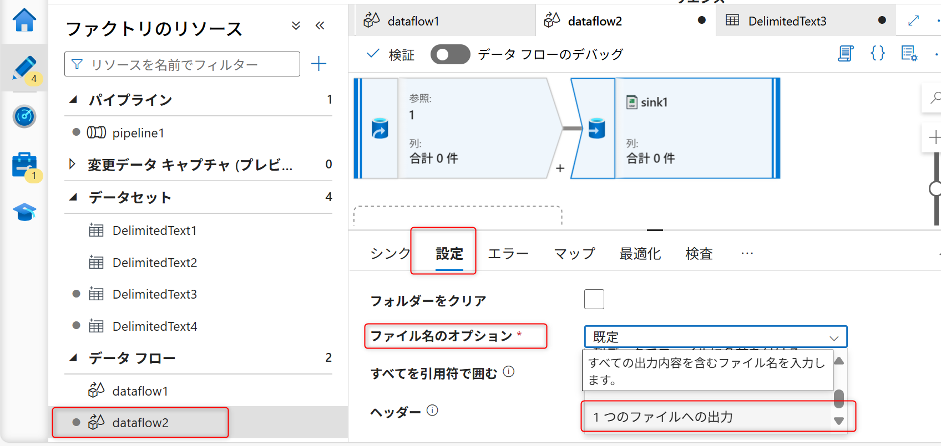Screen dimensions: 941x446
Task: Click the canvas search magnifier icon
Action: (x=935, y=98)
